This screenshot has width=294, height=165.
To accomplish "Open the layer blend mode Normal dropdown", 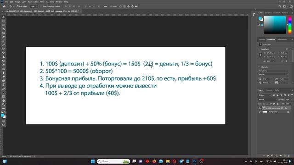I will point(268,99).
